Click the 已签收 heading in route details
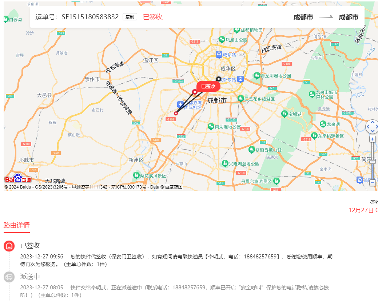378x301 pixels. [x=30, y=245]
